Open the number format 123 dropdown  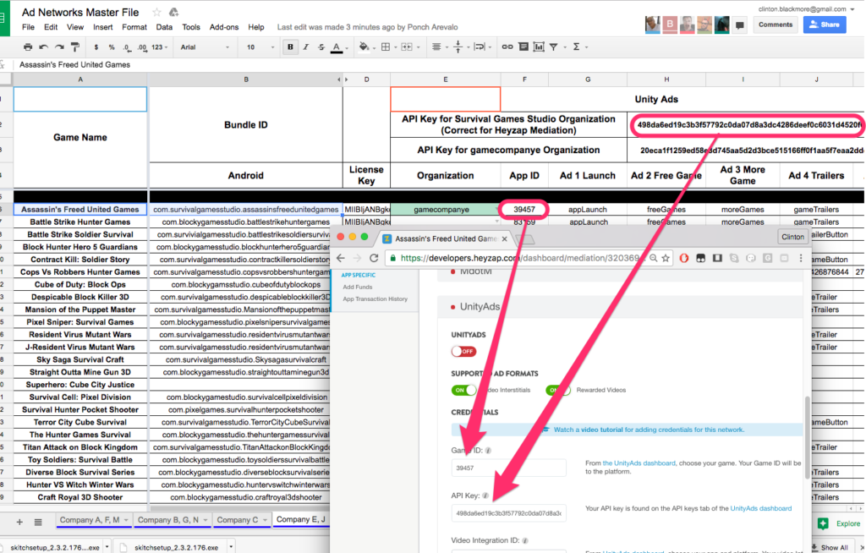tap(160, 47)
